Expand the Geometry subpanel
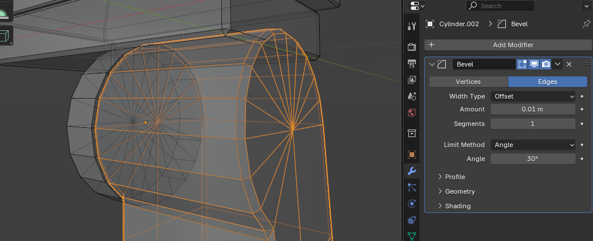593x241 pixels. [x=456, y=191]
